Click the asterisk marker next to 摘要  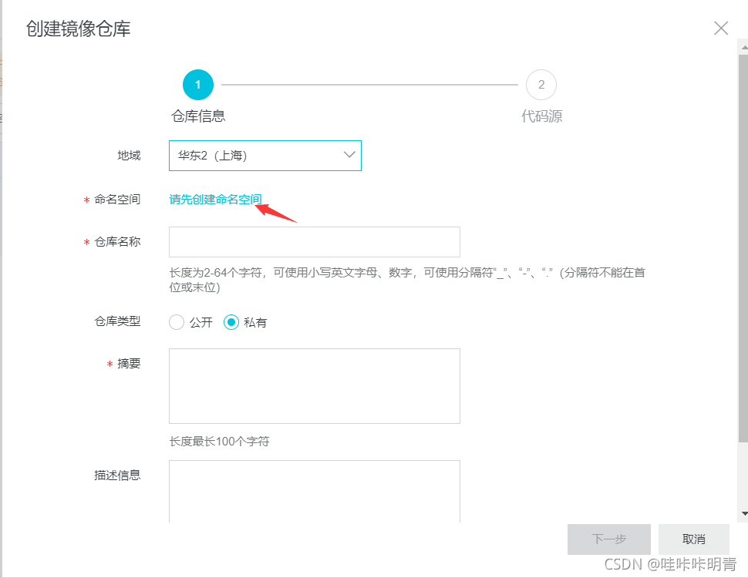click(x=109, y=363)
